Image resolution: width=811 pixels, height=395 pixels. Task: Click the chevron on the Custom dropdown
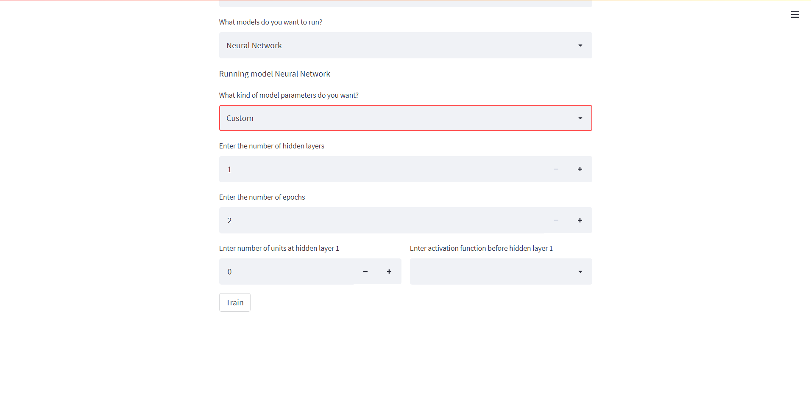coord(580,118)
